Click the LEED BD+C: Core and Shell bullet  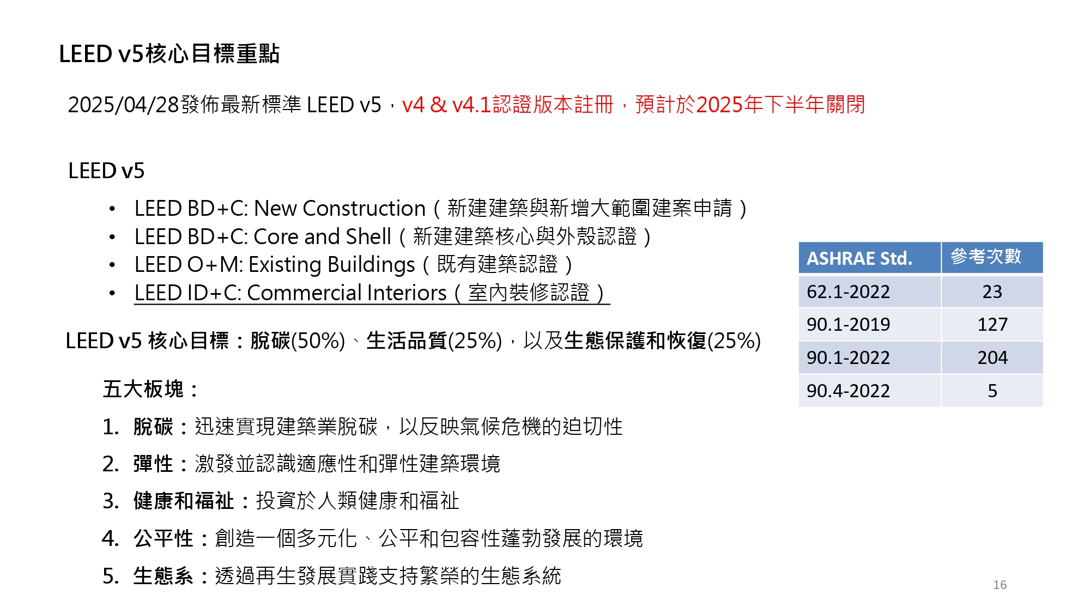coord(393,237)
